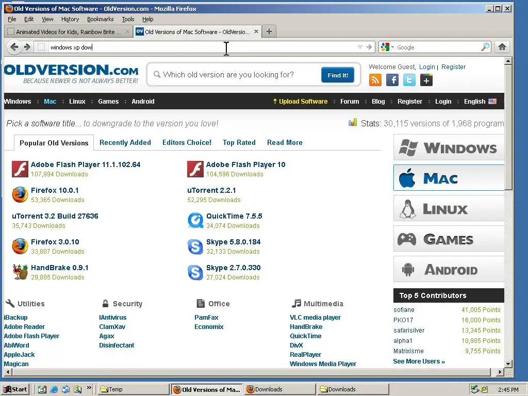
Task: Click the Google search input box
Action: point(437,47)
